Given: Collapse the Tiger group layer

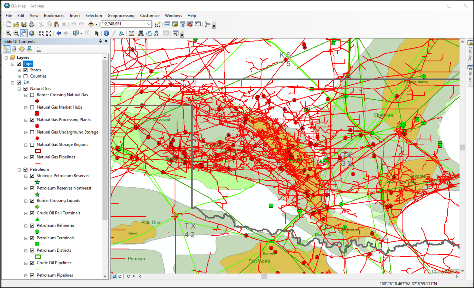Looking at the screenshot, I should [x=13, y=64].
